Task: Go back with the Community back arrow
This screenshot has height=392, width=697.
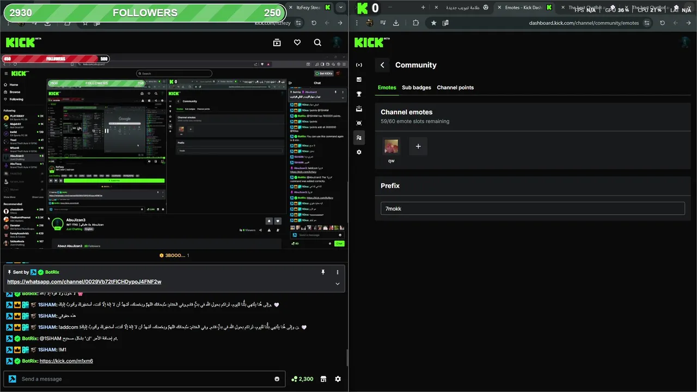Action: pyautogui.click(x=382, y=65)
